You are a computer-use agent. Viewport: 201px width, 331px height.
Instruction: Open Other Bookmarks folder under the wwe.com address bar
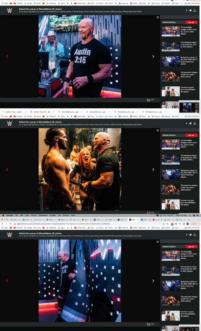pyautogui.click(x=192, y=228)
